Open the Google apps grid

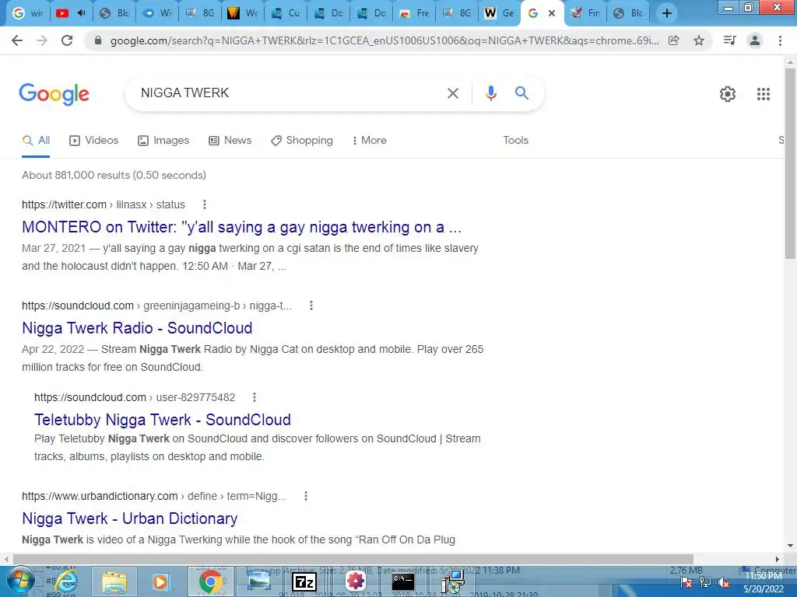pos(763,94)
